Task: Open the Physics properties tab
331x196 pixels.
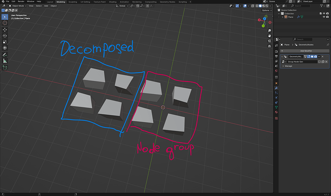Action: tap(276, 98)
